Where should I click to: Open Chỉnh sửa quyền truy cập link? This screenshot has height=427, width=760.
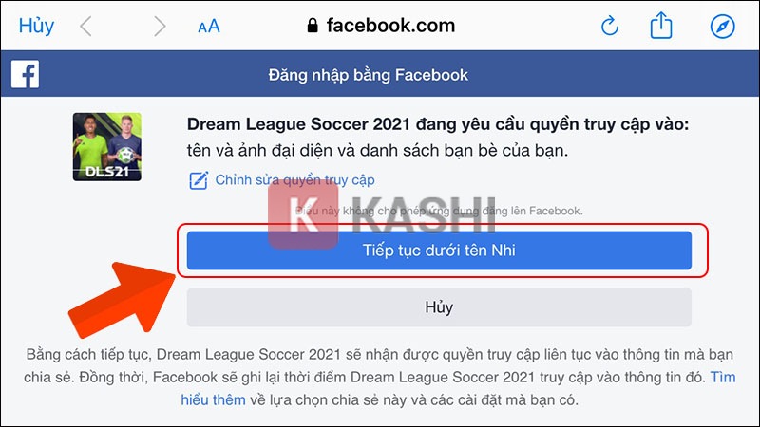point(294,180)
